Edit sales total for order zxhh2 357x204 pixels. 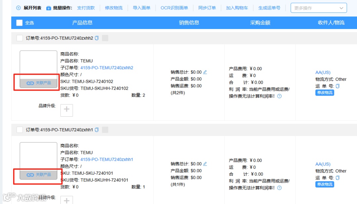205,72
